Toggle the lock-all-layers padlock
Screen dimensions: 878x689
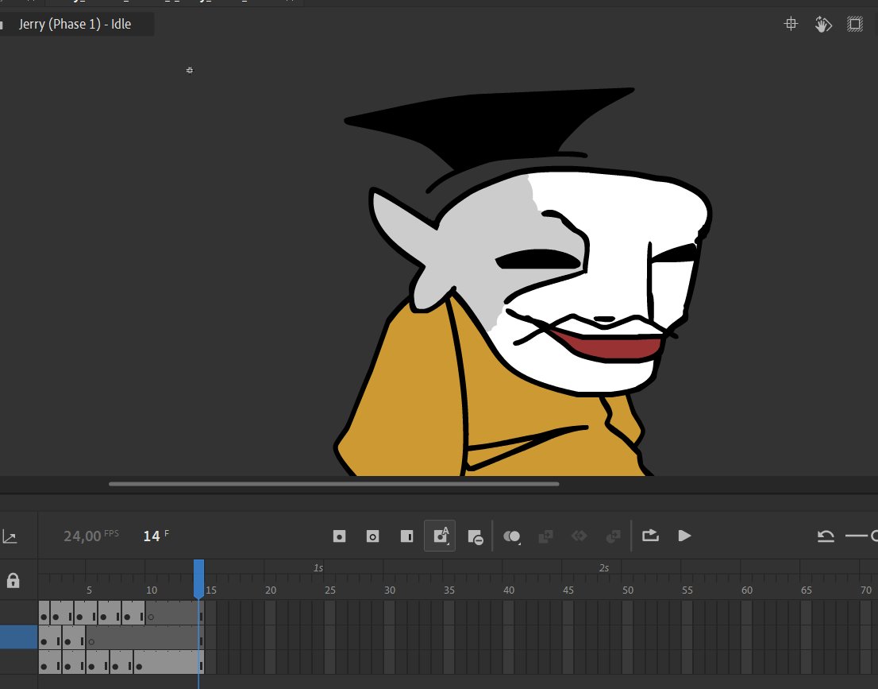pyautogui.click(x=13, y=580)
